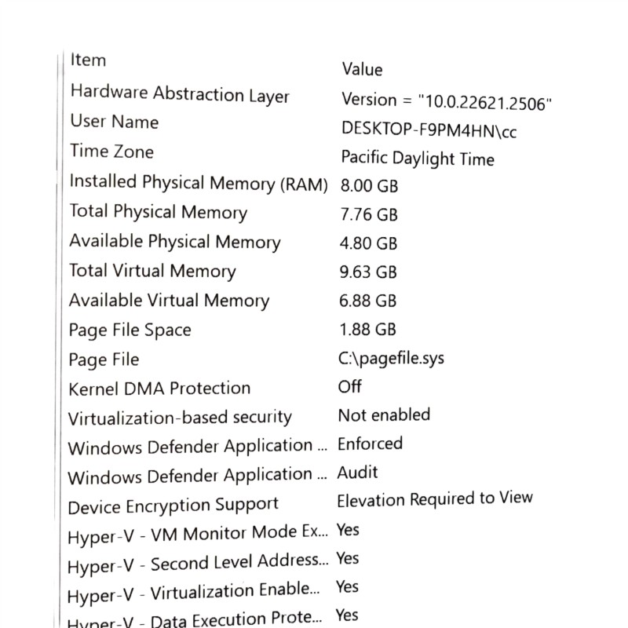Select the User Name row
The image size is (628, 628).
pos(114,122)
